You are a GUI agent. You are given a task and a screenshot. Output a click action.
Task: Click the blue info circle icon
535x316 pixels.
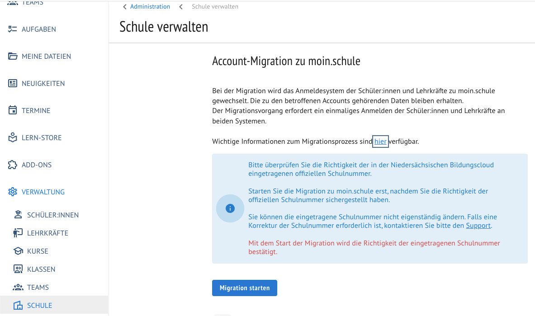click(x=230, y=208)
